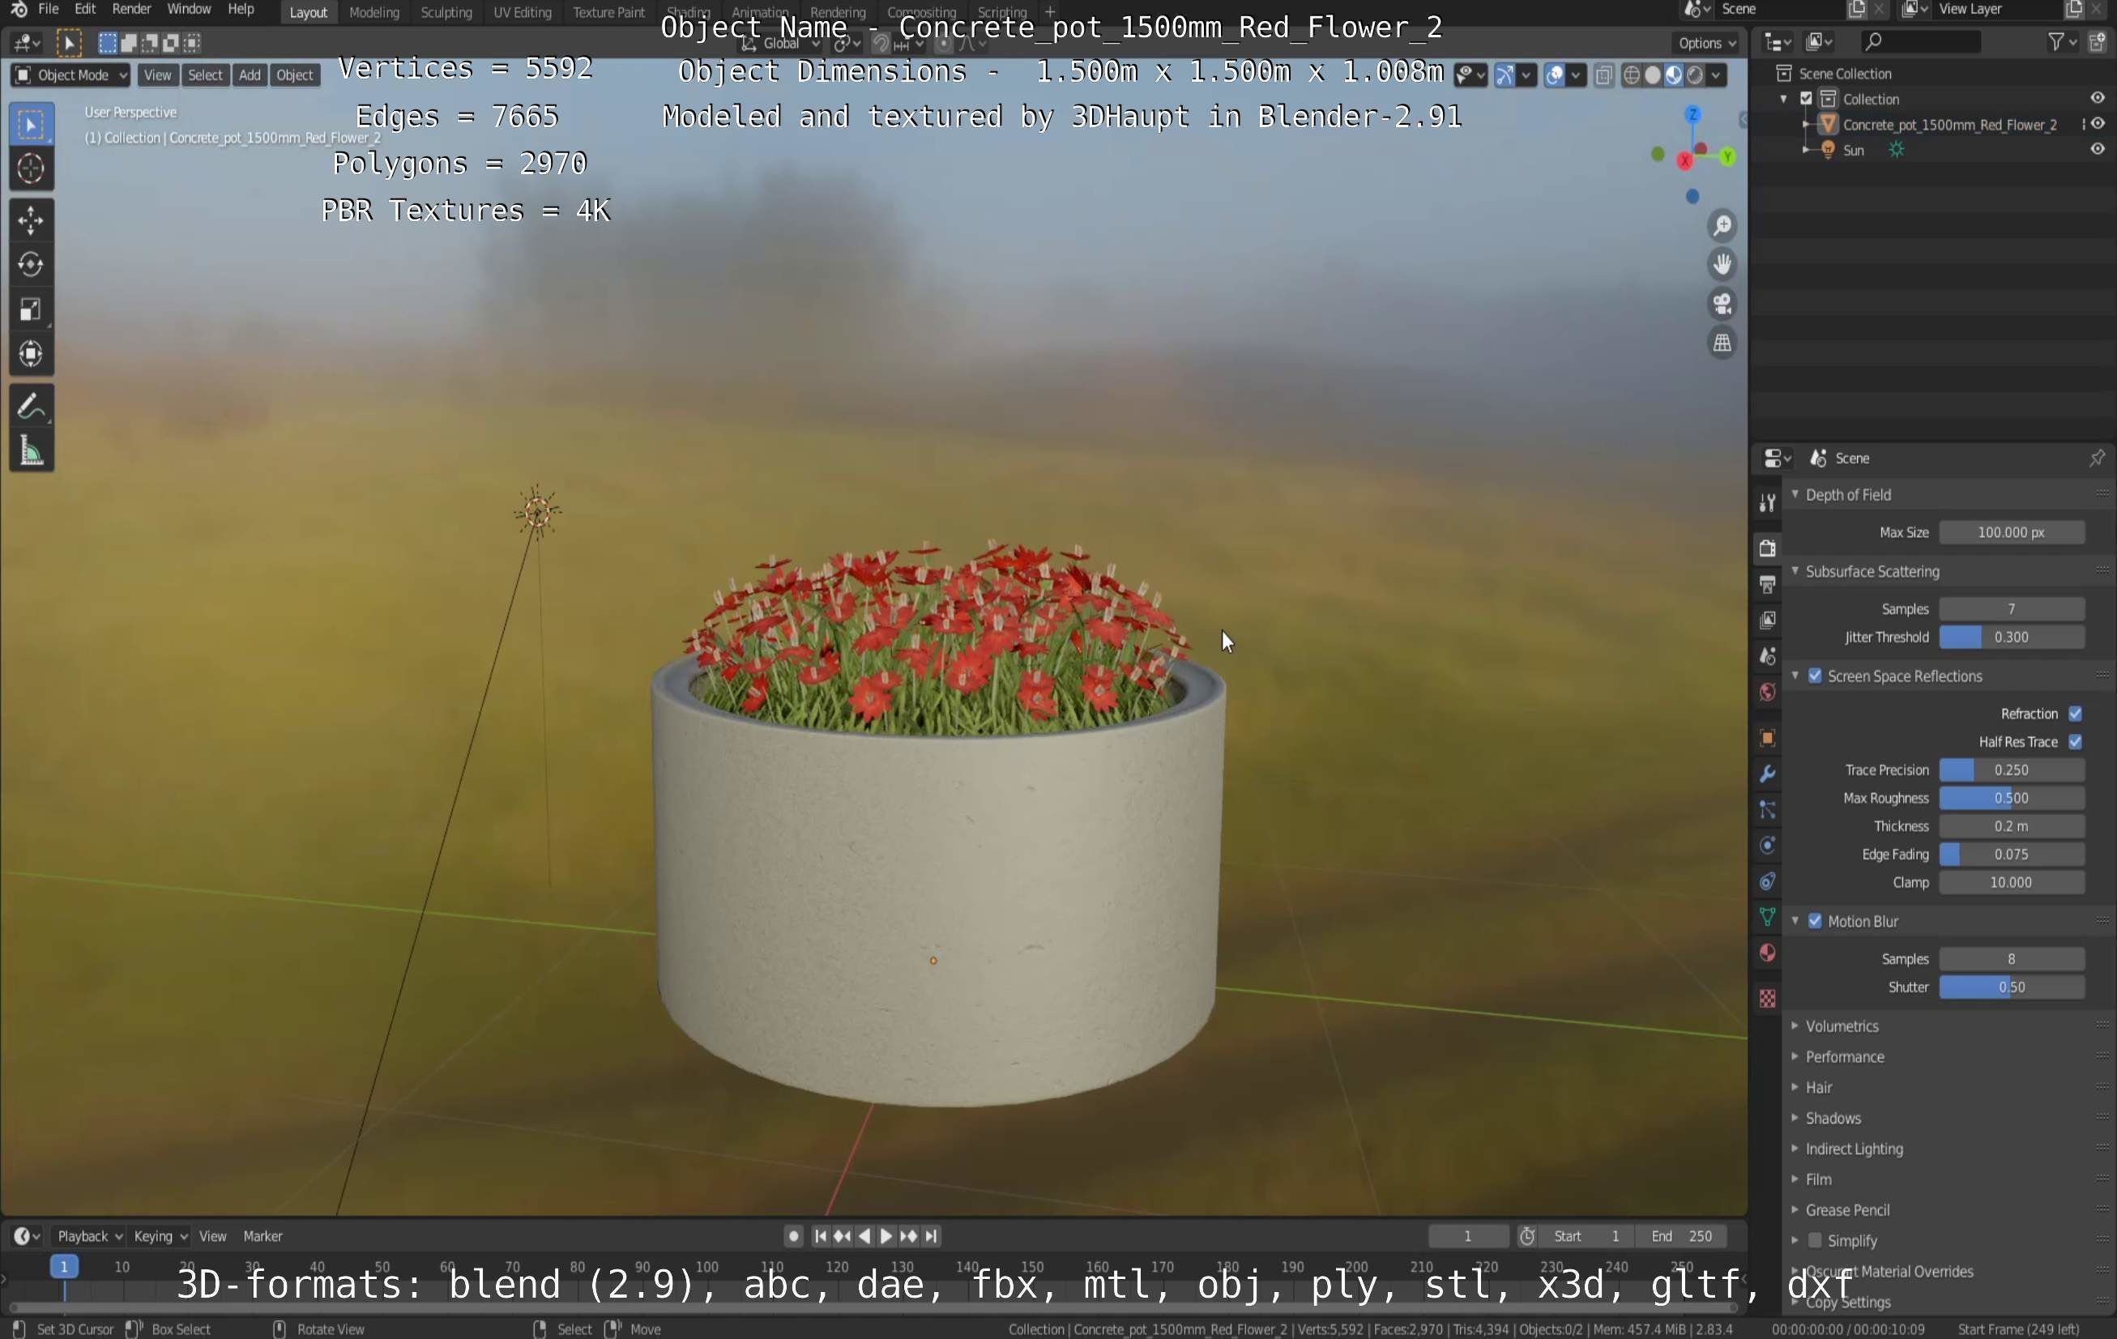Open the Render menu
The height and width of the screenshot is (1339, 2117).
[x=132, y=10]
